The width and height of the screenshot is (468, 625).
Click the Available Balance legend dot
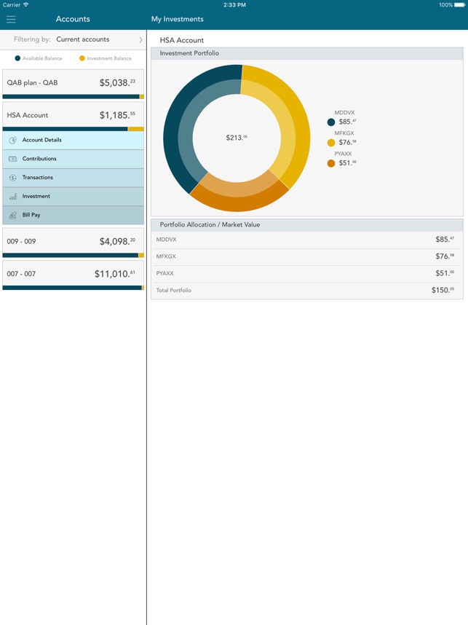coord(17,58)
